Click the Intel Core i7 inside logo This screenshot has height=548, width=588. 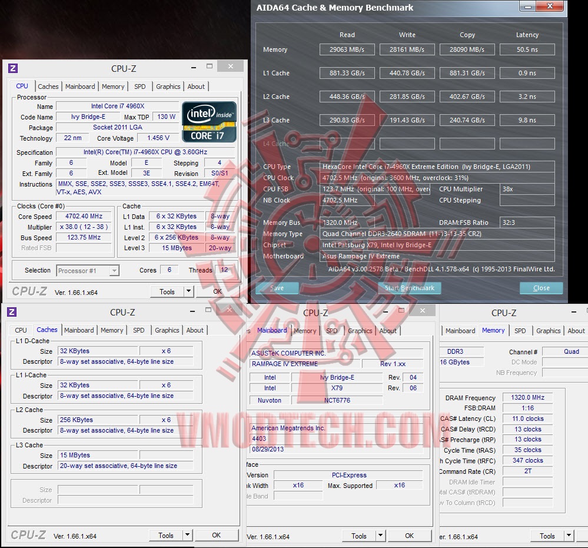(210, 121)
